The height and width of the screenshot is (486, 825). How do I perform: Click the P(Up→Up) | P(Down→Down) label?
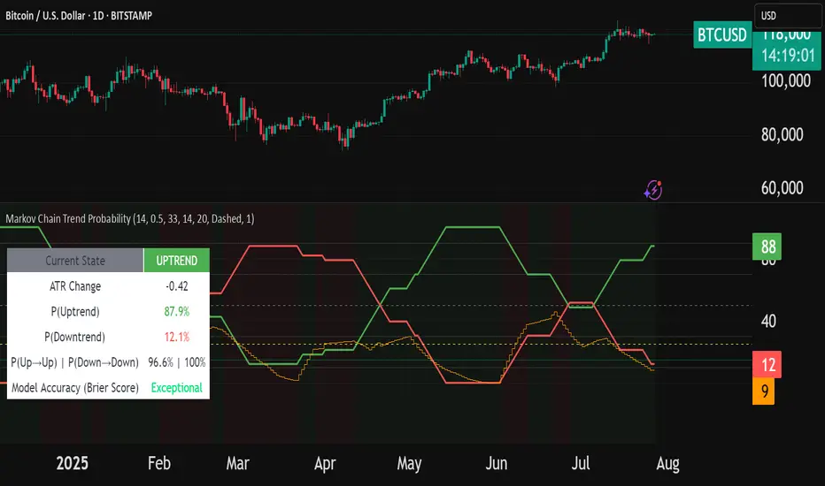click(x=75, y=362)
